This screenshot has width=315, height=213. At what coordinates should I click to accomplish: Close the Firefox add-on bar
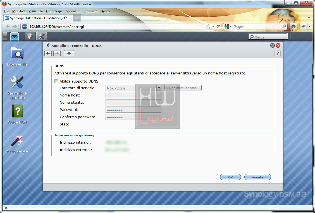[6, 208]
